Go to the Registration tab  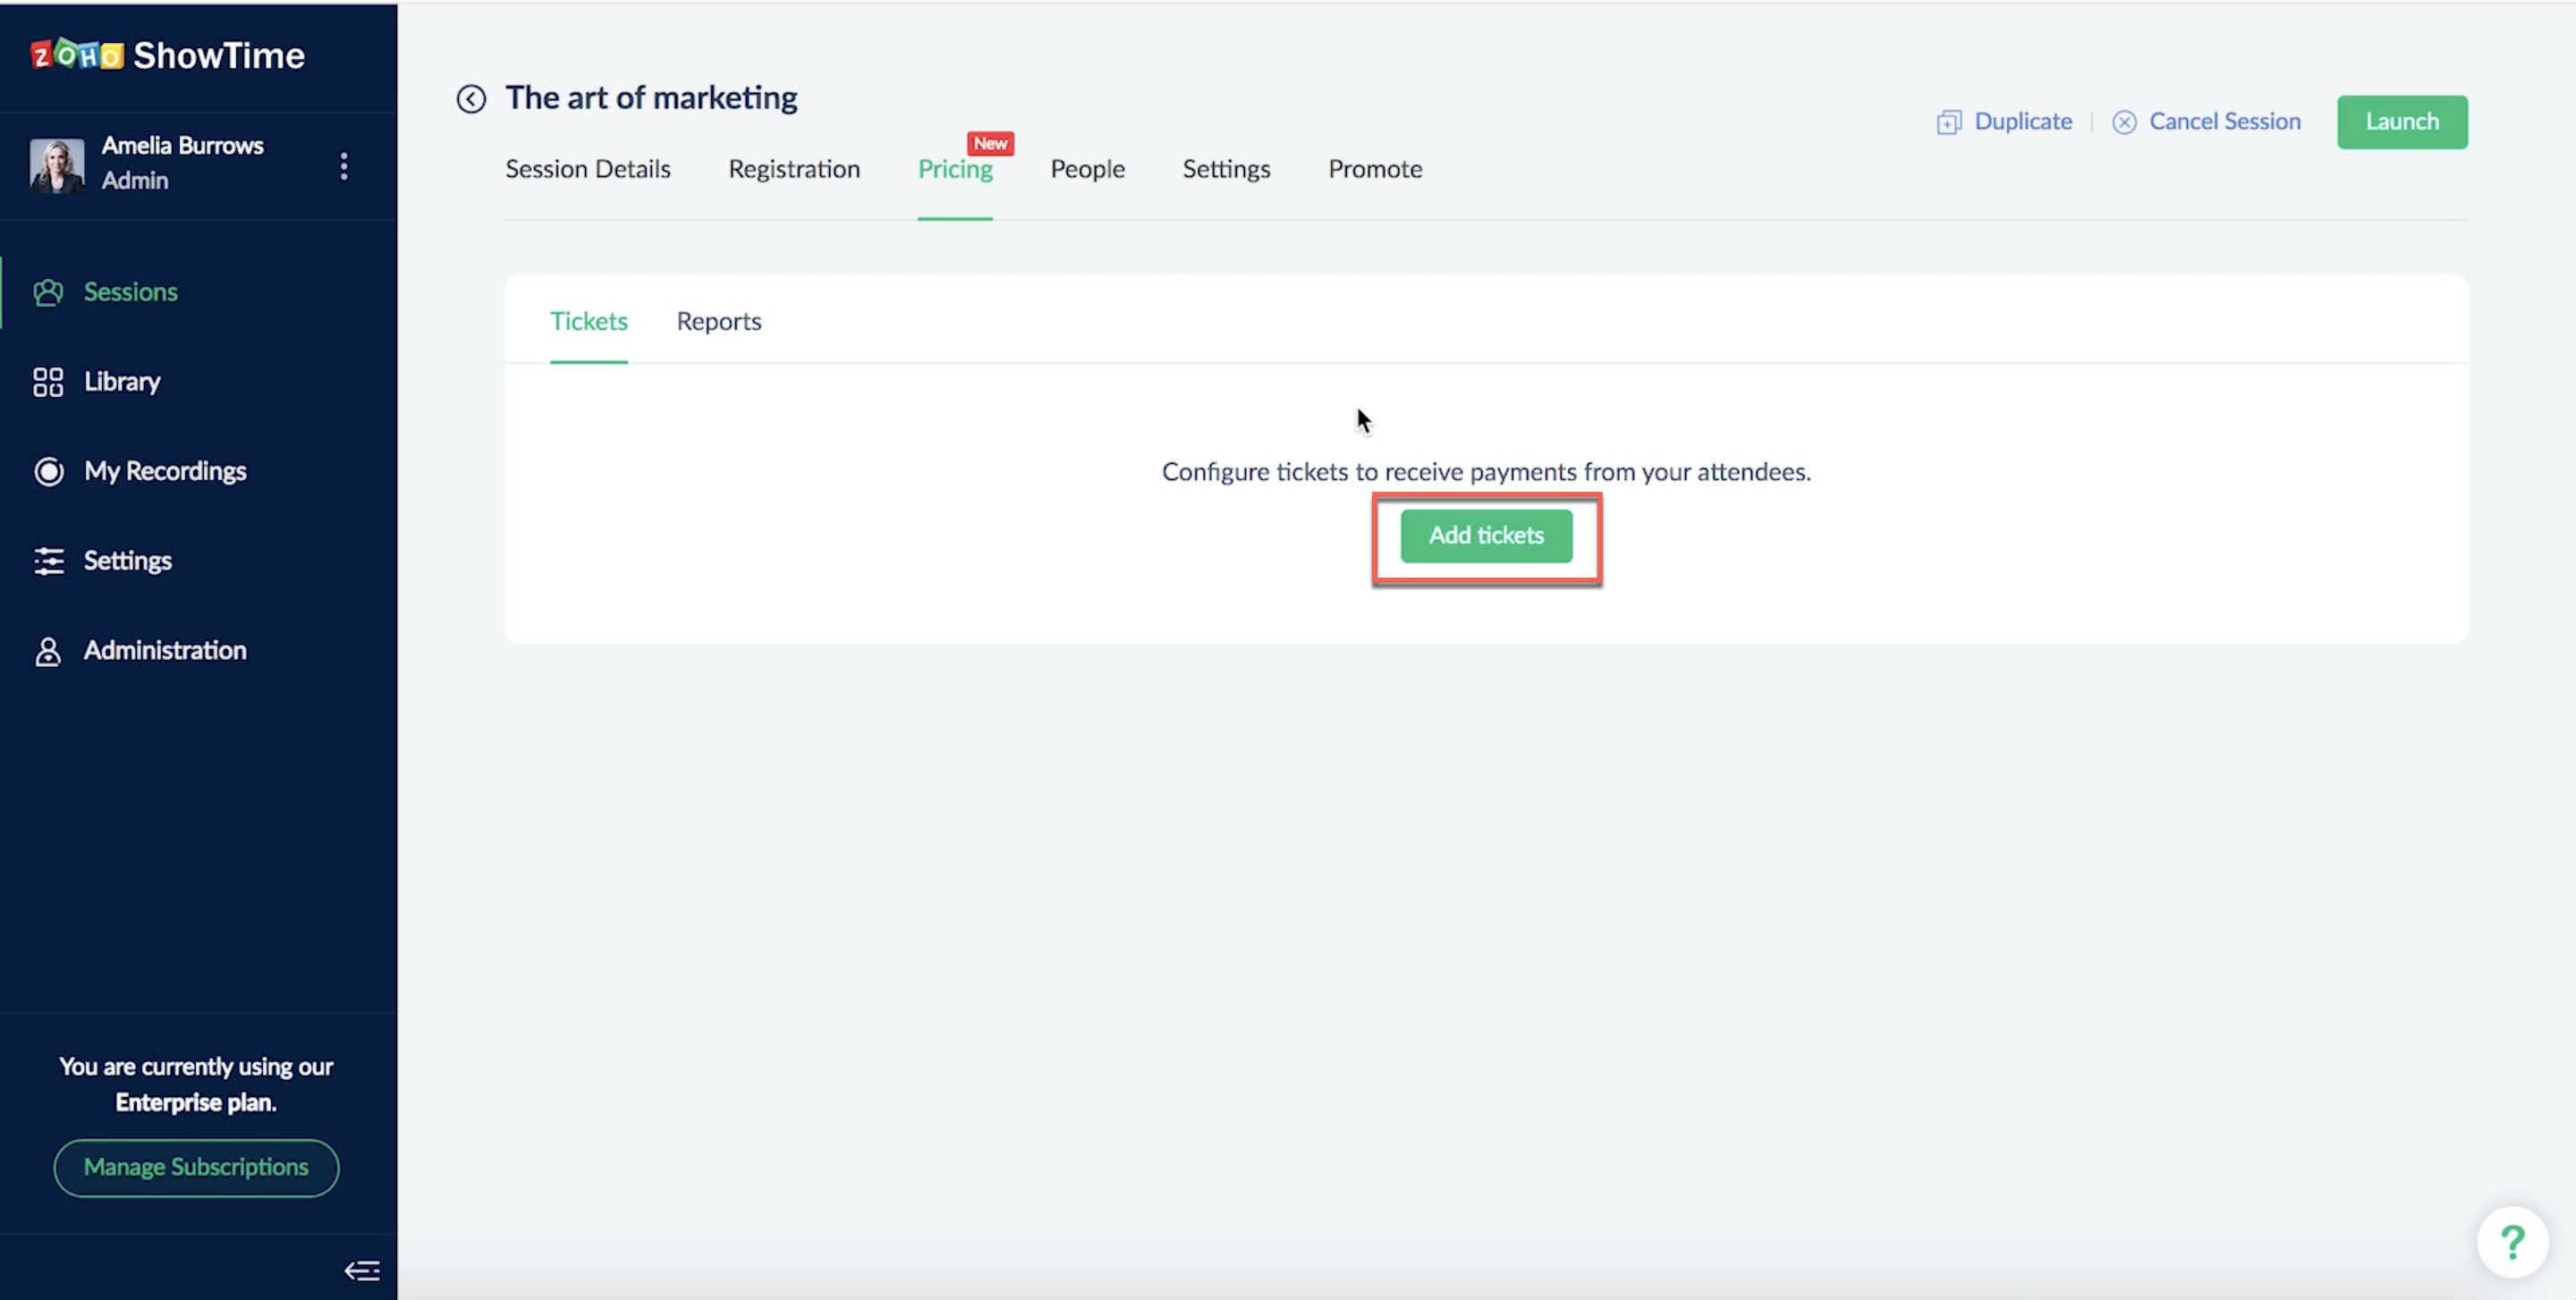(794, 170)
